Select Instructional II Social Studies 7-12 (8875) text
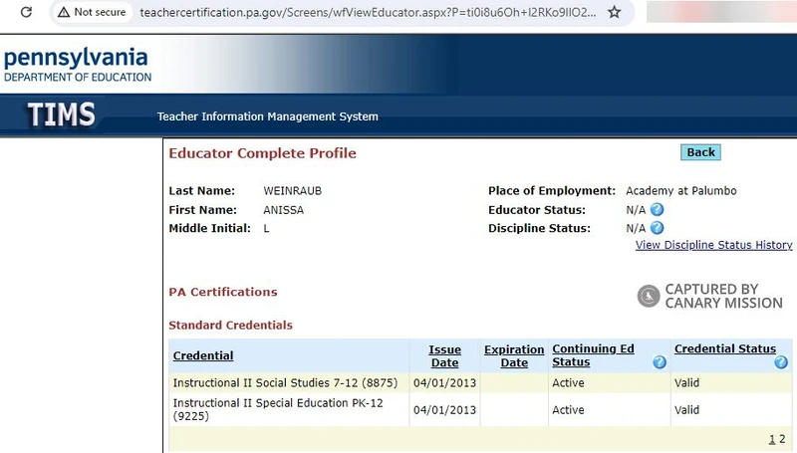This screenshot has width=797, height=453. pos(285,383)
